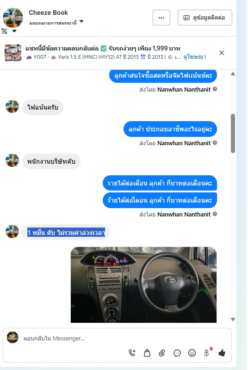Click the view contact info button
Viewport: 248px width, 370px height.
205,18
